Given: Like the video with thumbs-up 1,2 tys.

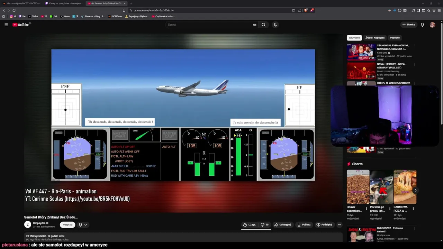Looking at the screenshot, I should [249, 224].
